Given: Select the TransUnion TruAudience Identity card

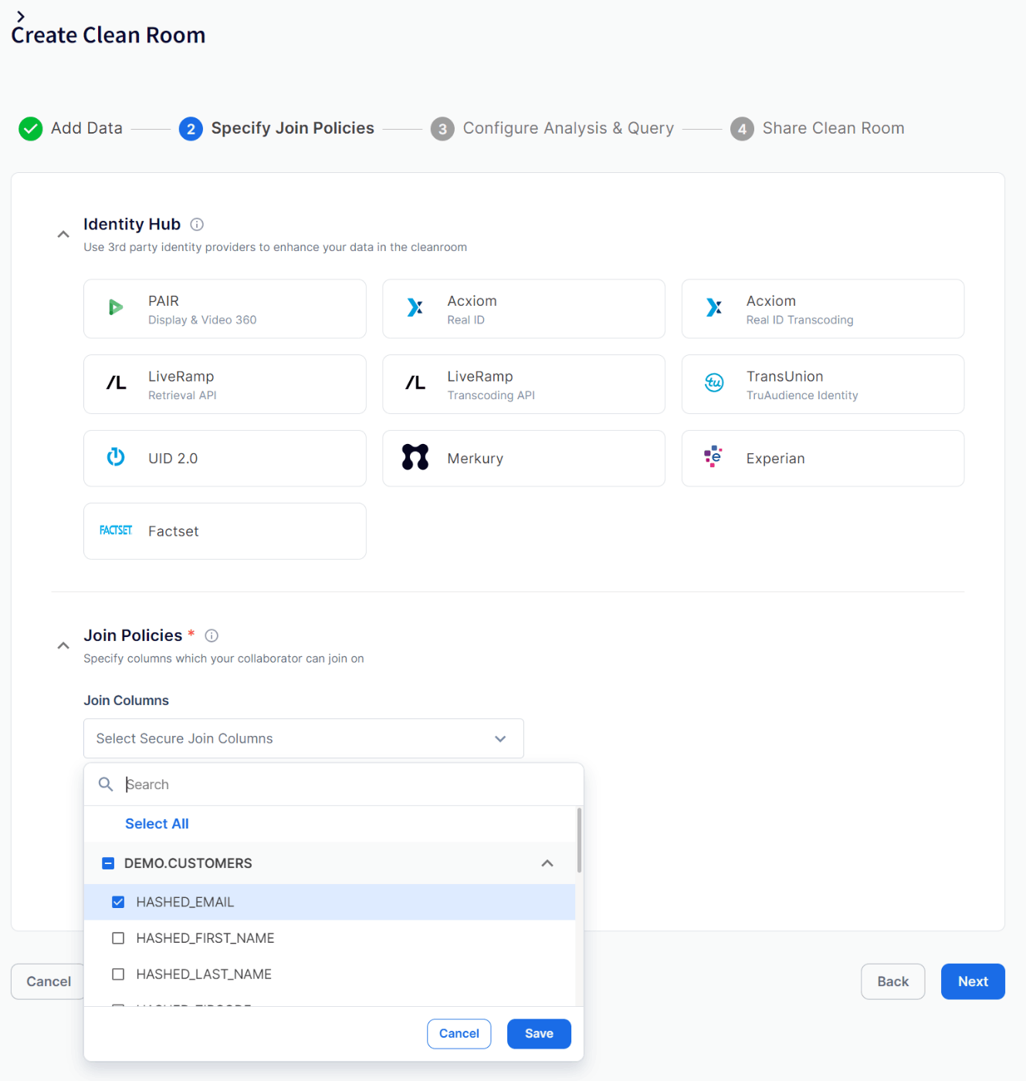Looking at the screenshot, I should pyautogui.click(x=823, y=385).
